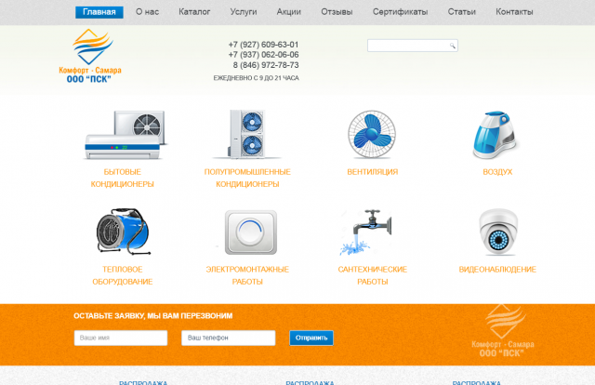Open the Вентиляция category link
The image size is (595, 385).
372,172
